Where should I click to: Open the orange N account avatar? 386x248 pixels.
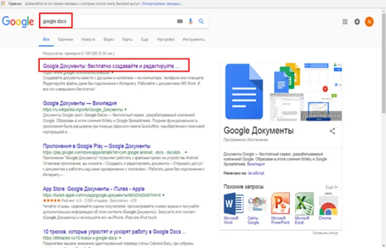click(369, 22)
